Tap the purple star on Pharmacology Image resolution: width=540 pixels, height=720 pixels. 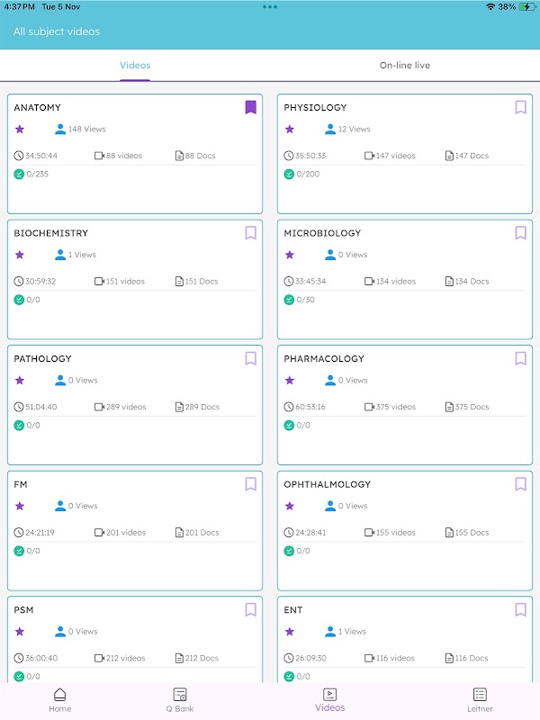click(x=290, y=381)
